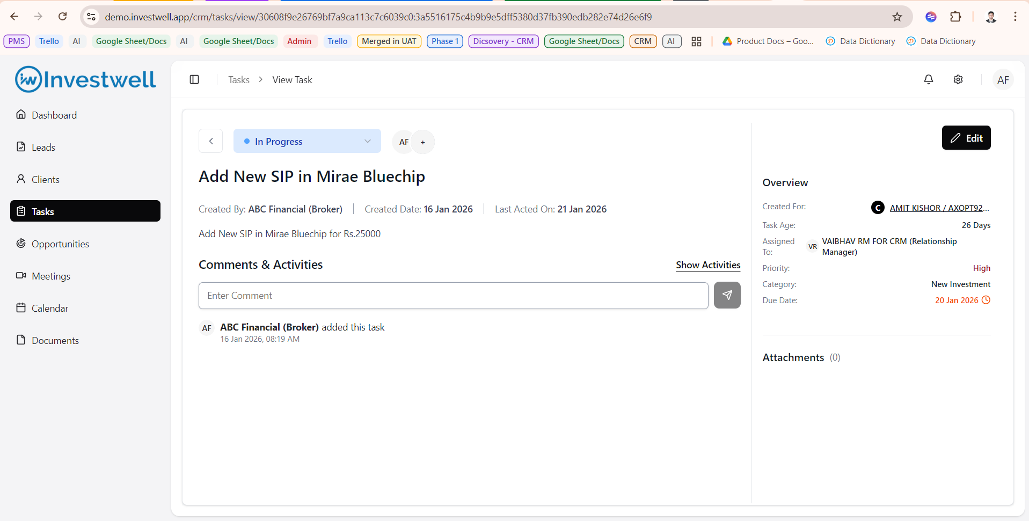Viewport: 1029px width, 521px height.
Task: Open Tasks in the sidebar
Action: point(85,211)
